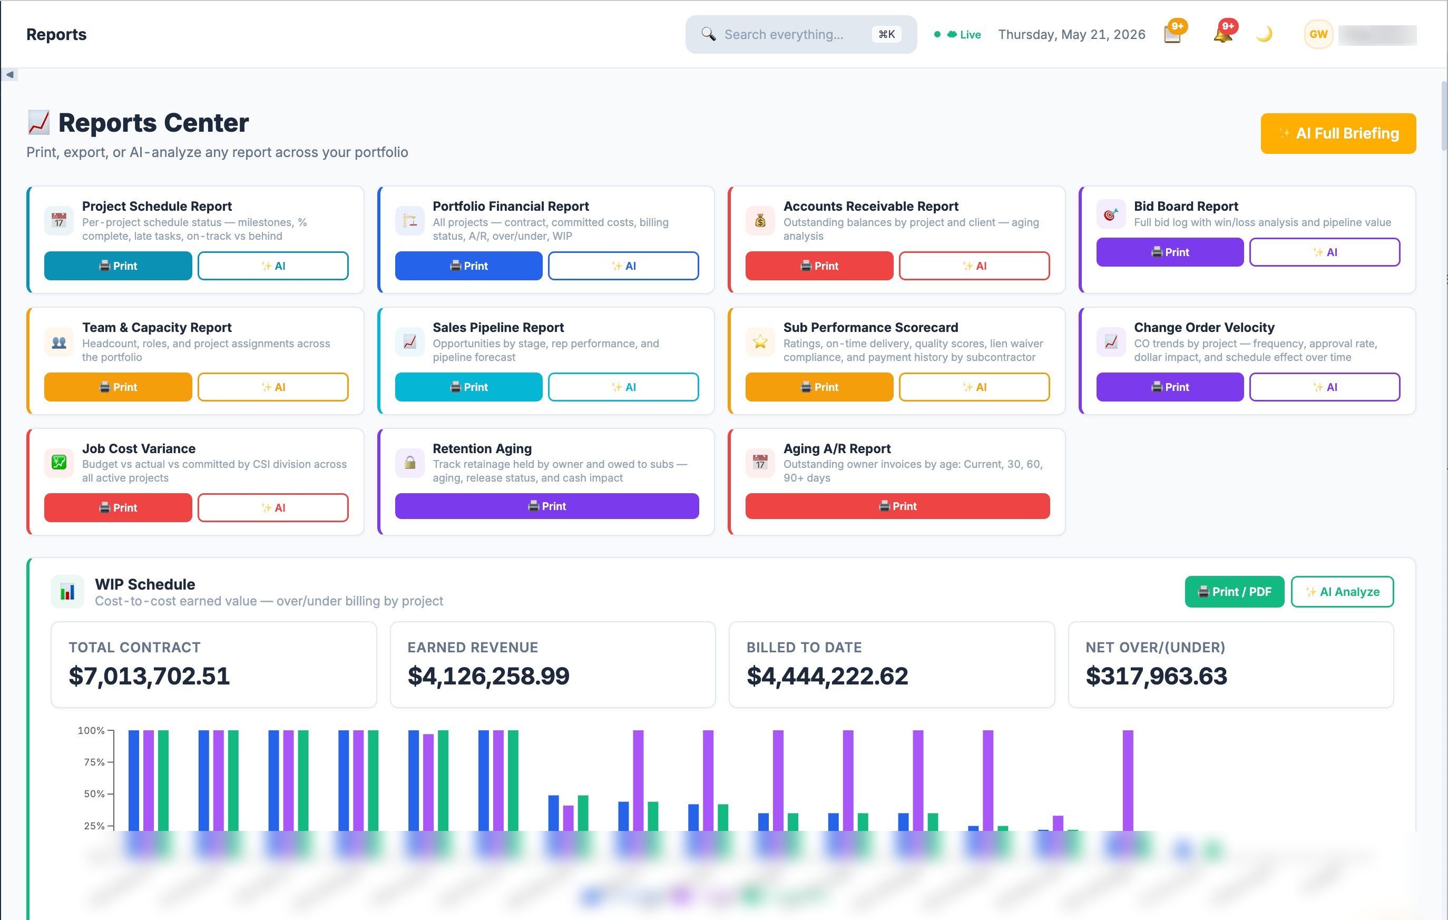
Task: Click the WIP Schedule Print / PDF button
Action: 1234,592
